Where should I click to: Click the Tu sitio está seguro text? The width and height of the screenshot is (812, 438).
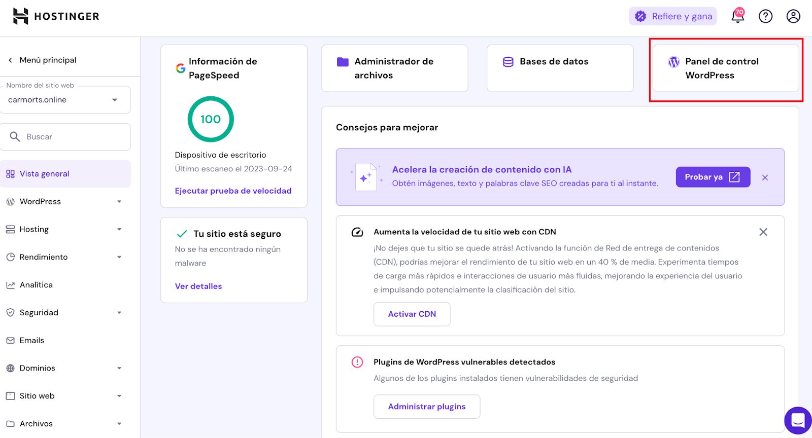click(237, 234)
